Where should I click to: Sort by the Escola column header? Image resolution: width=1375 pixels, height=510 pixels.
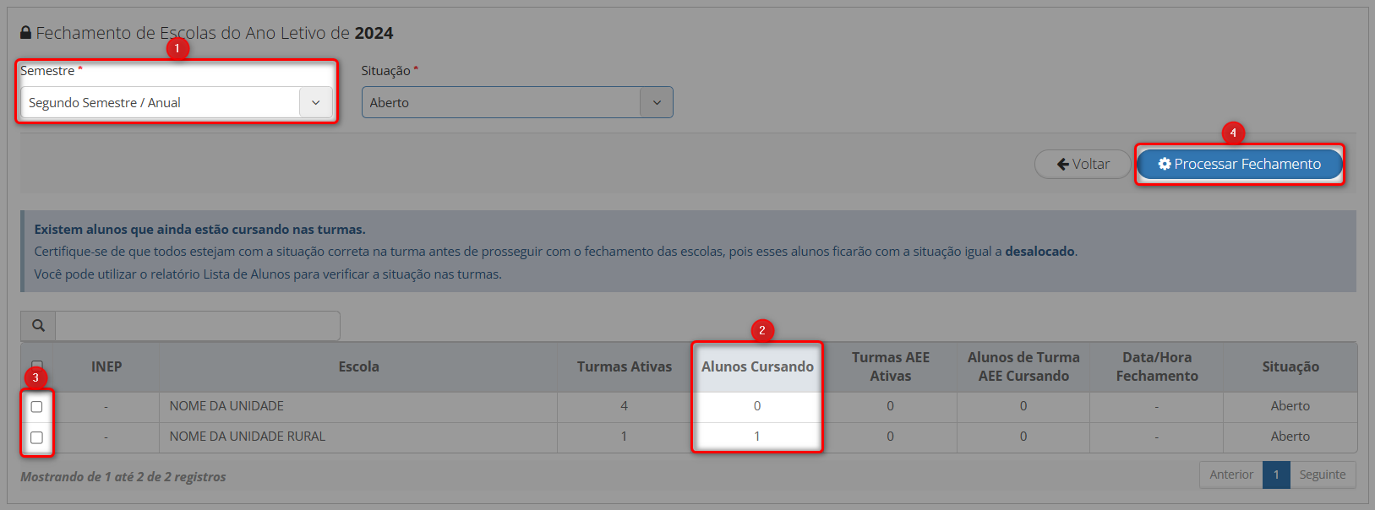358,366
